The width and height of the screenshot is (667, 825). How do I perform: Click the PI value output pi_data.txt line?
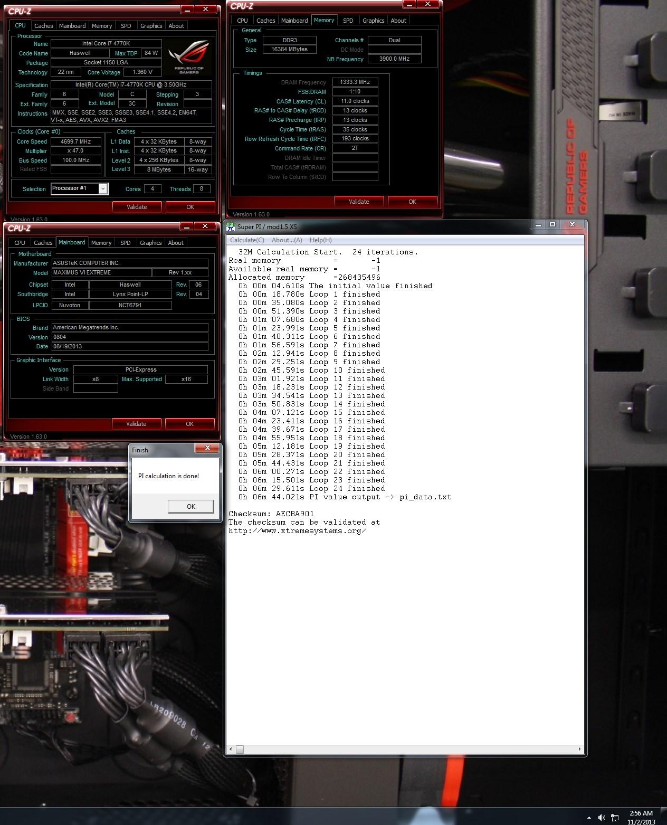(x=345, y=497)
